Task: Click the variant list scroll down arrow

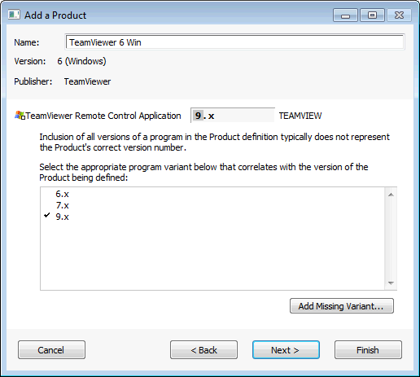Action: click(391, 283)
